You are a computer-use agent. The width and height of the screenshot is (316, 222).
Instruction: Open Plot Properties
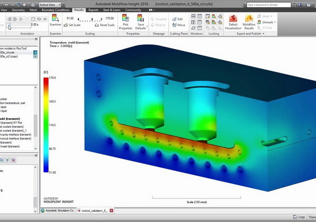coord(125,22)
